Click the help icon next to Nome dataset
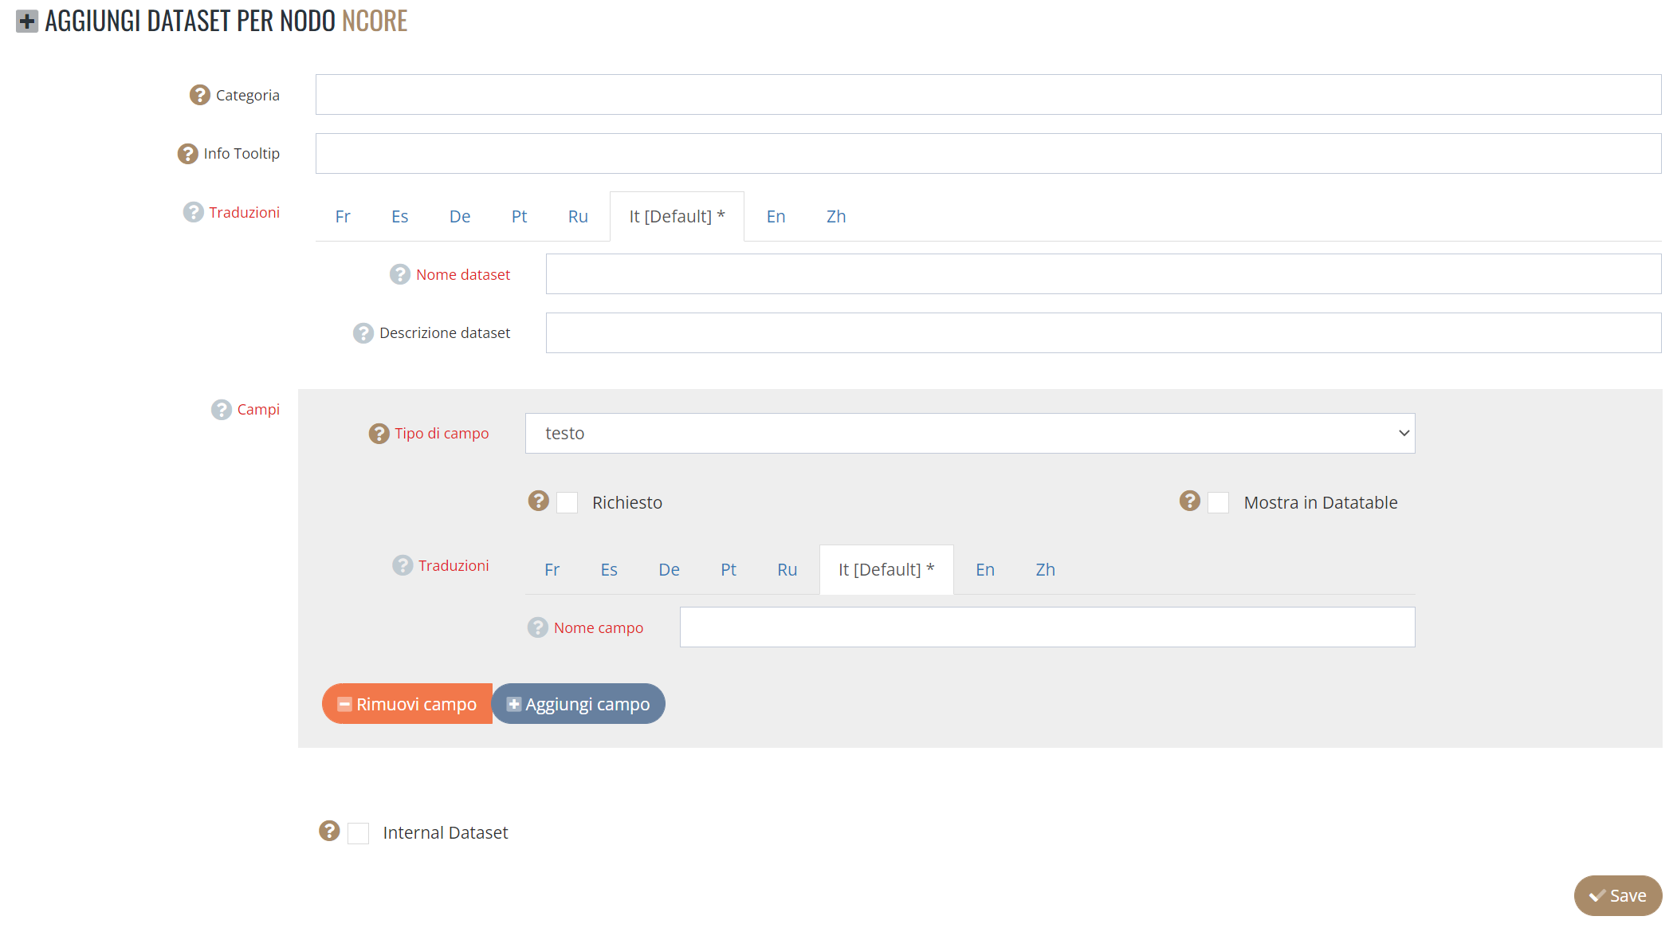 (400, 274)
